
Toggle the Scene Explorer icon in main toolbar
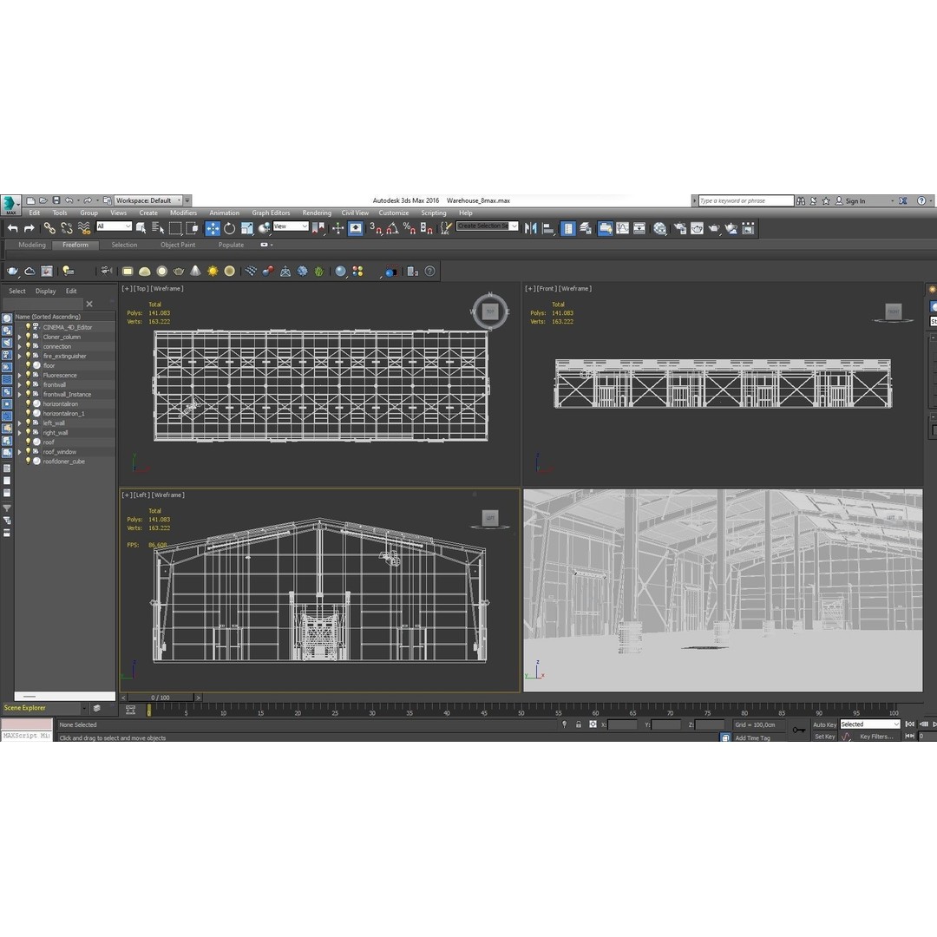[x=567, y=228]
